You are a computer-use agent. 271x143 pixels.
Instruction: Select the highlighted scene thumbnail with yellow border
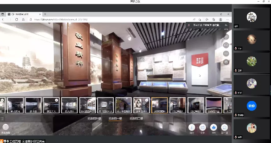click(x=160, y=105)
